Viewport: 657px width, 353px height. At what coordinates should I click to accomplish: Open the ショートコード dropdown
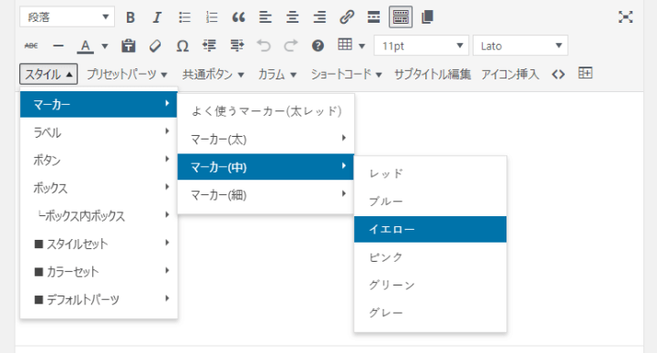pos(346,75)
